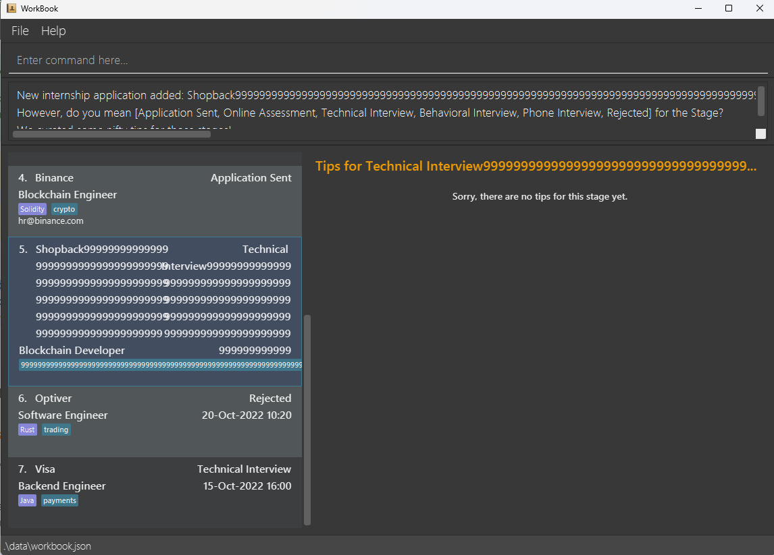This screenshot has width=774, height=555.
Task: Click the 'Sorry, there are no tips' message
Action: 540,197
